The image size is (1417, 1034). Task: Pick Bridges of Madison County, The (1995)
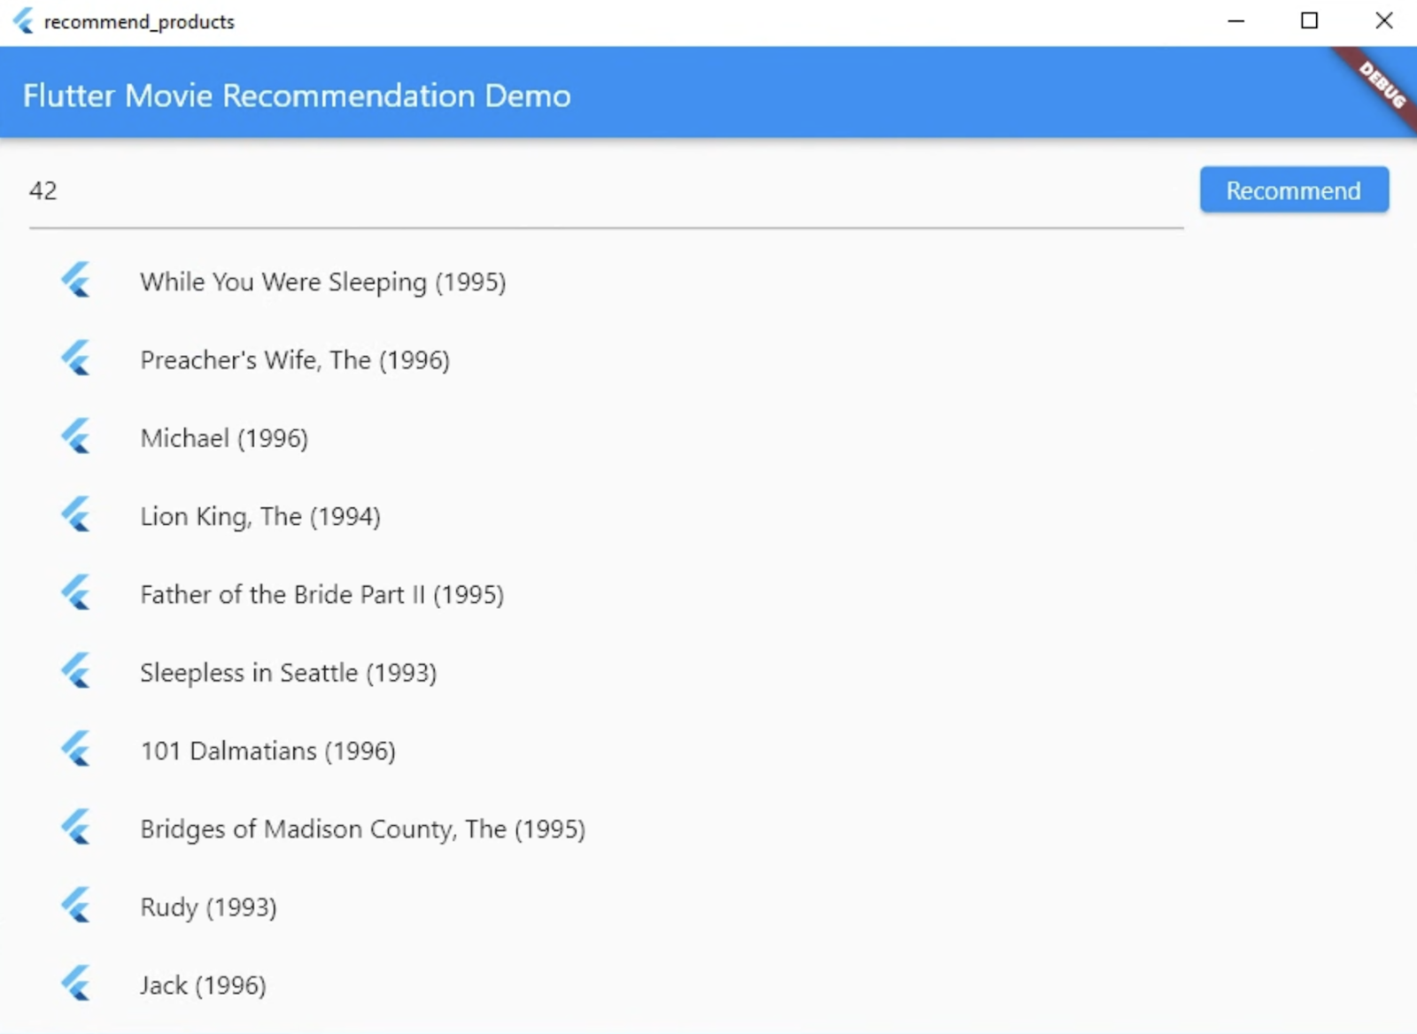click(x=362, y=830)
